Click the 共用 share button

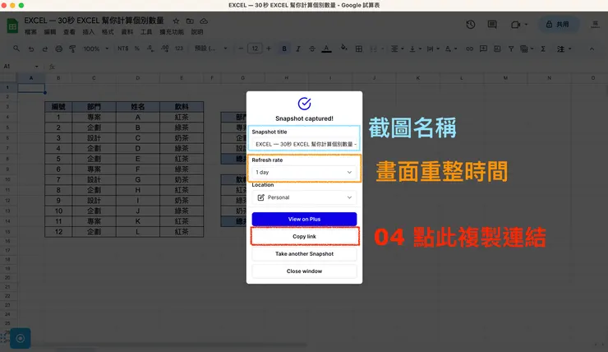(x=558, y=25)
